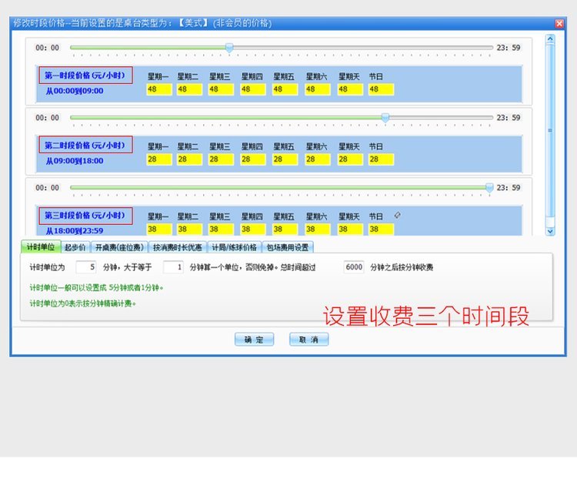Click the vertical scrollbar thumb
This screenshot has width=577, height=479.
coord(550,130)
